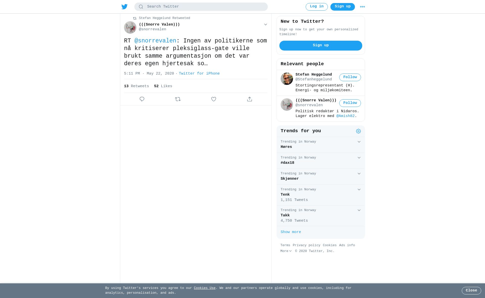The width and height of the screenshot is (485, 298).
Task: Follow Stefan Heggelund
Action: pyautogui.click(x=350, y=77)
